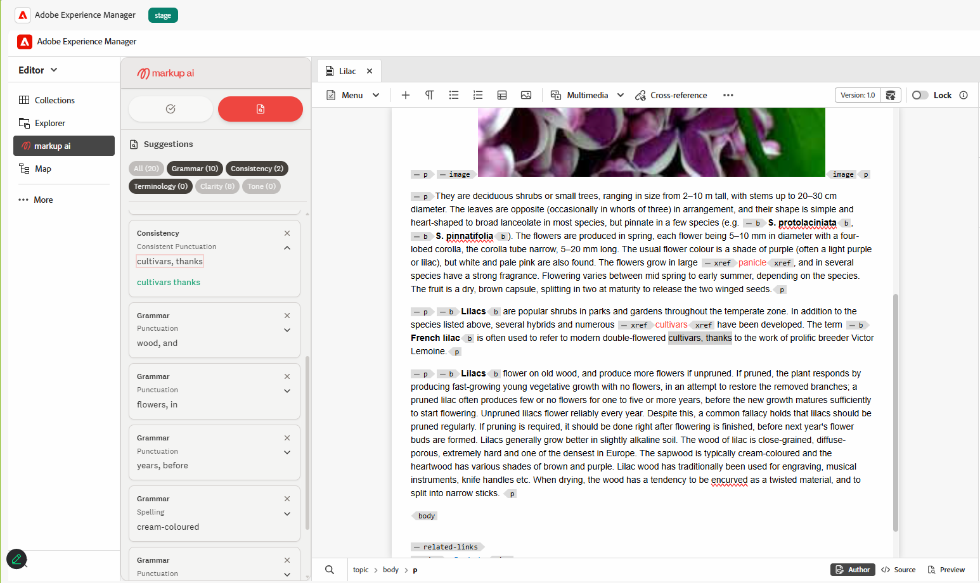Screen dimensions: 980x583
Task: Insert a numbered list
Action: click(x=478, y=95)
